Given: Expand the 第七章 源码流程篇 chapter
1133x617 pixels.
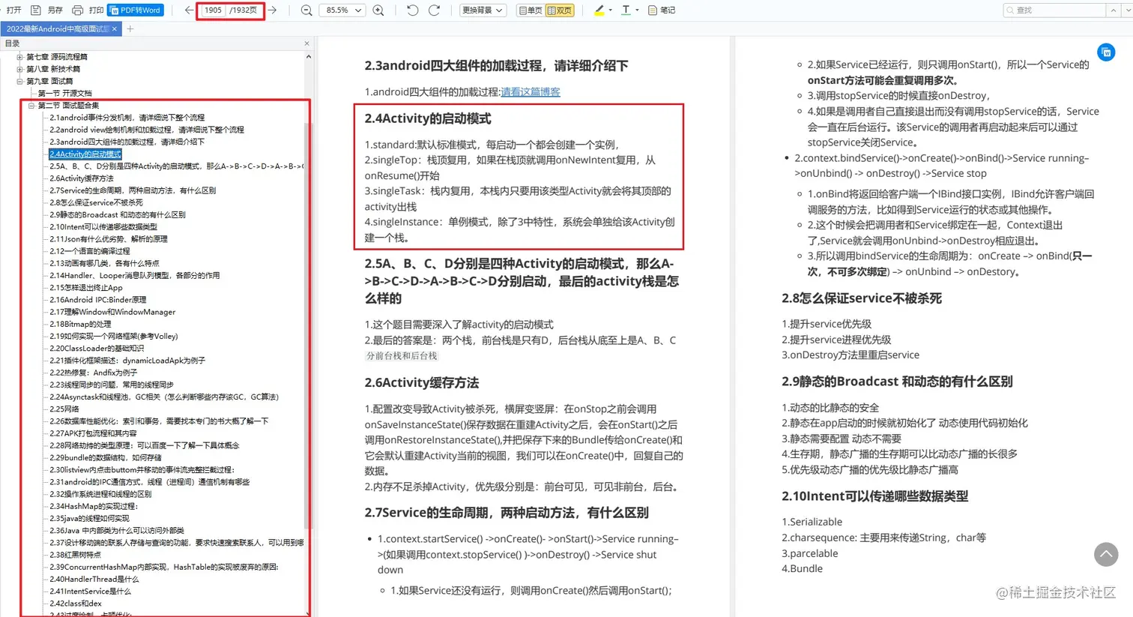Looking at the screenshot, I should (x=18, y=55).
